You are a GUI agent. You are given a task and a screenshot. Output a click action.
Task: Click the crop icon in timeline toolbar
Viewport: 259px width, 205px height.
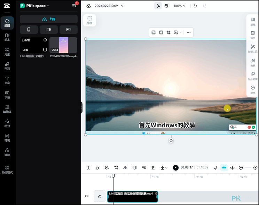pyautogui.click(x=116, y=168)
